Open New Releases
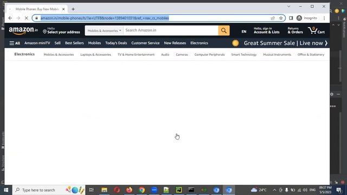This screenshot has width=347, height=195. click(175, 43)
